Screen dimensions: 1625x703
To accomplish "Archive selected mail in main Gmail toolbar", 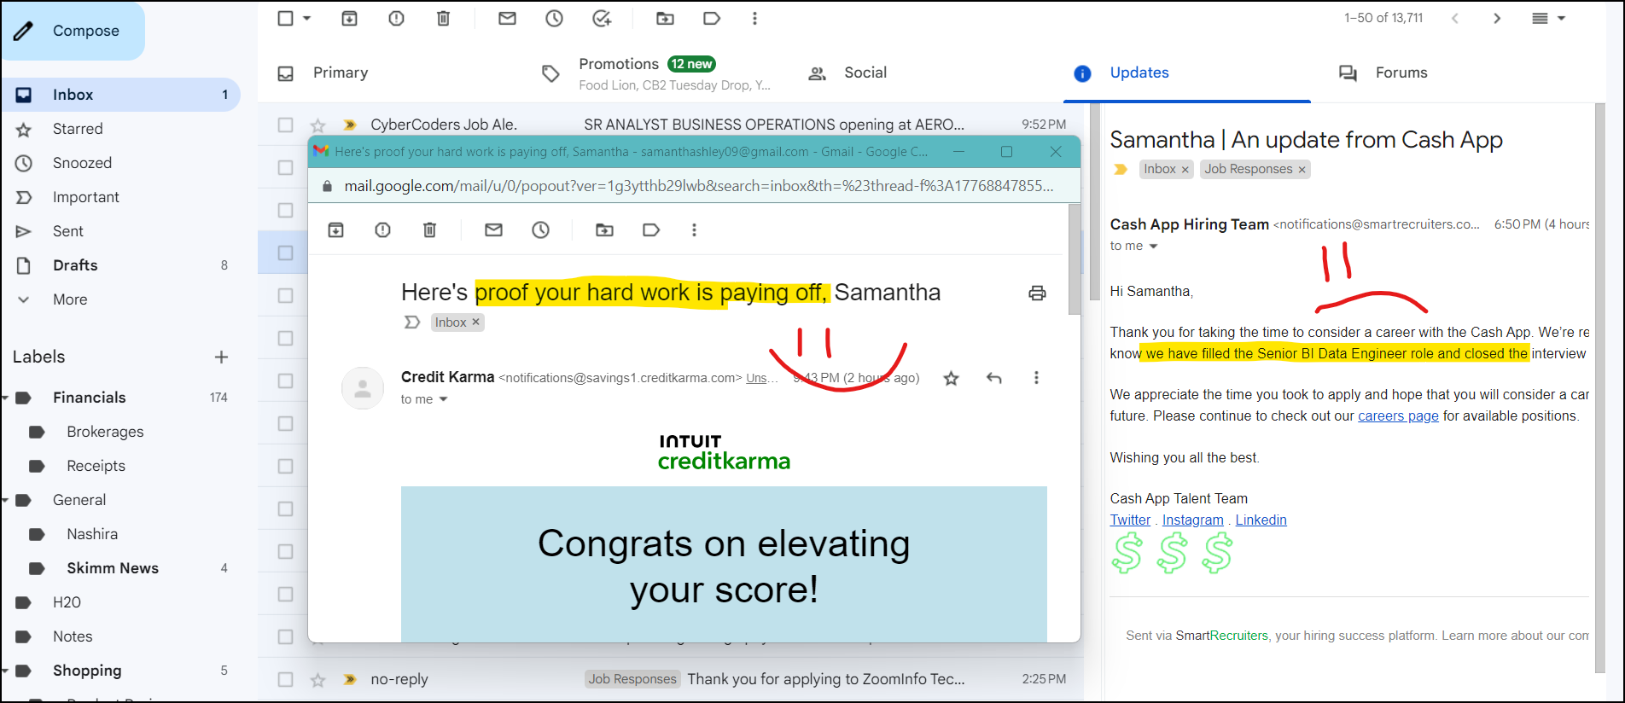I will click(x=349, y=18).
